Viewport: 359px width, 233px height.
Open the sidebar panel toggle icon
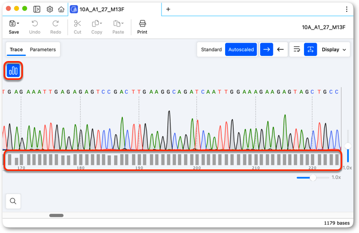[37, 9]
